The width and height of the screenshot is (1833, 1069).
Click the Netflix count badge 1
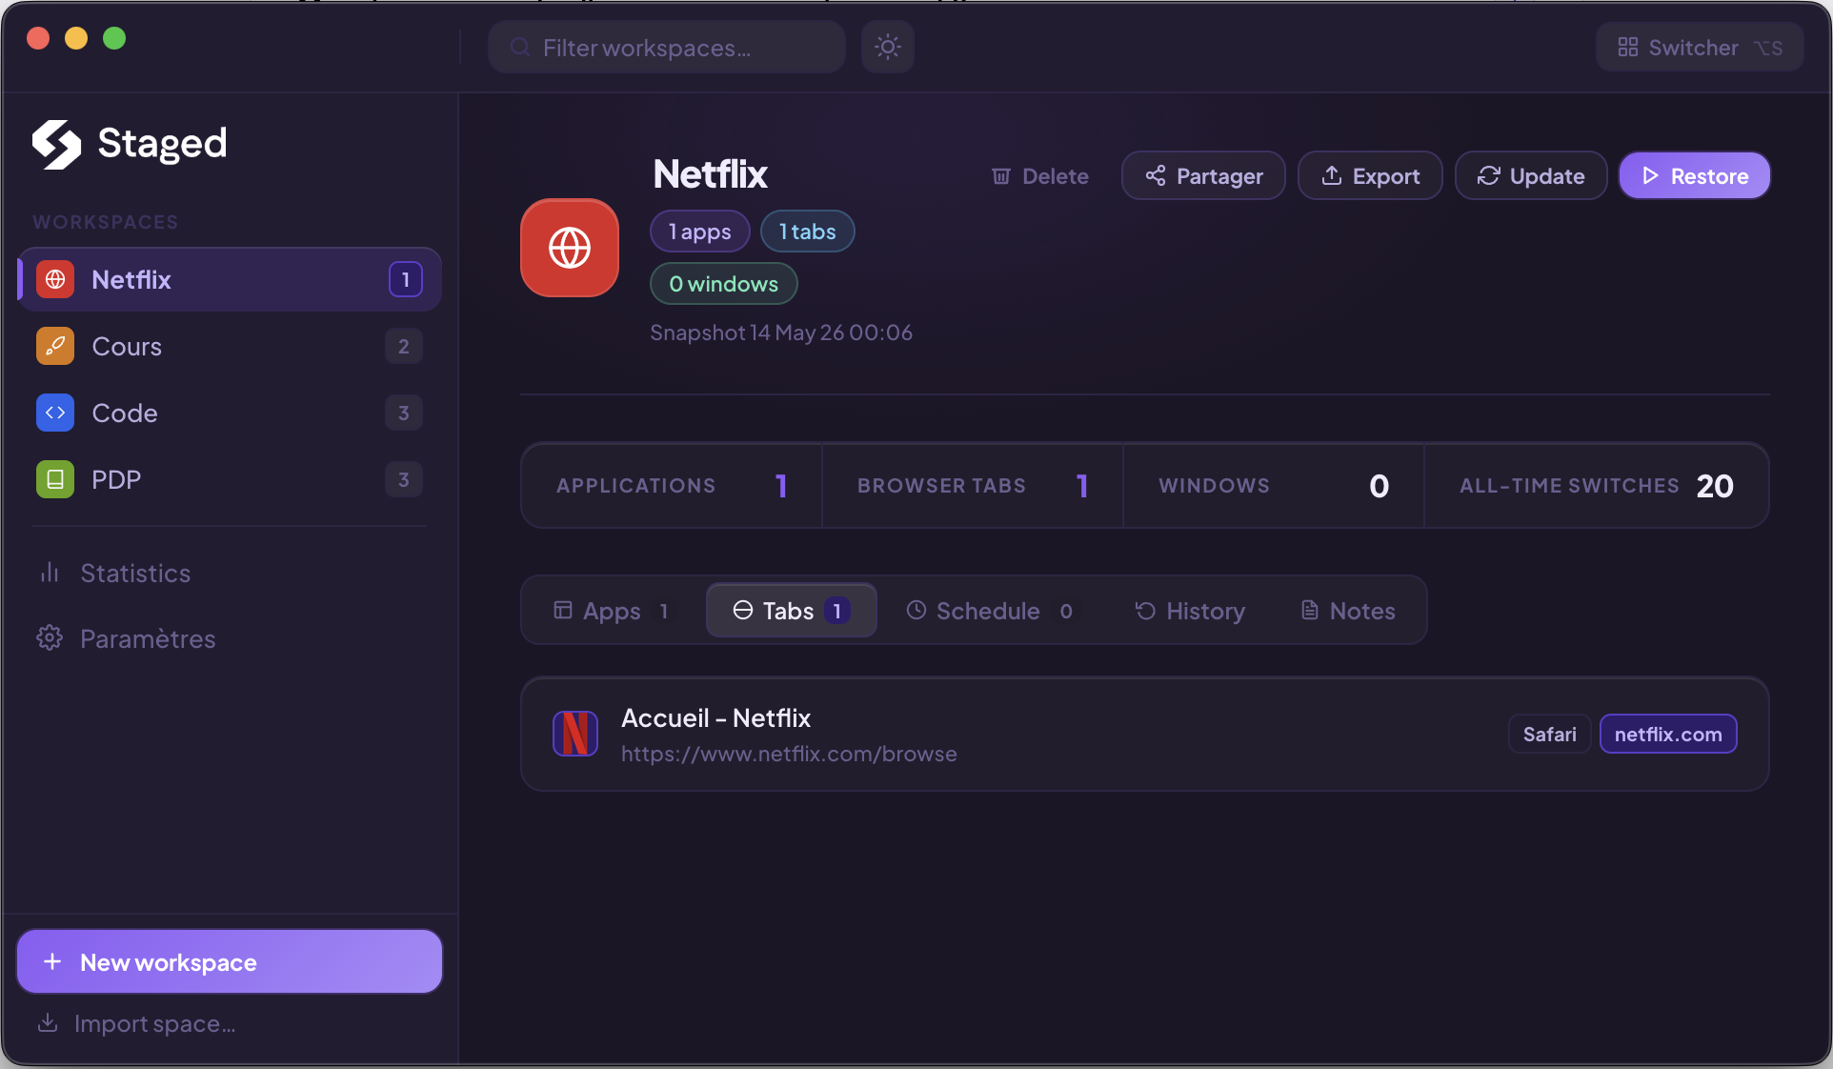pos(405,279)
